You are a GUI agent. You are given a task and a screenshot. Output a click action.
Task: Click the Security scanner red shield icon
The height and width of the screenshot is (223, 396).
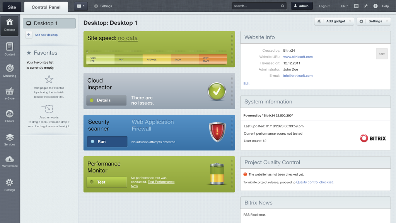(217, 132)
